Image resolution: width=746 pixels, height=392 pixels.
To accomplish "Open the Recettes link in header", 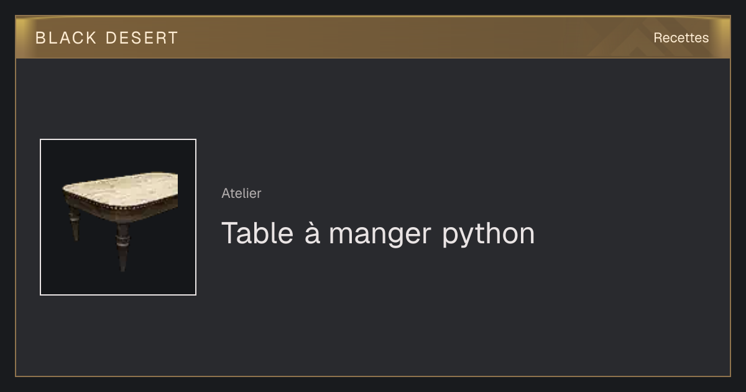I will tap(681, 38).
